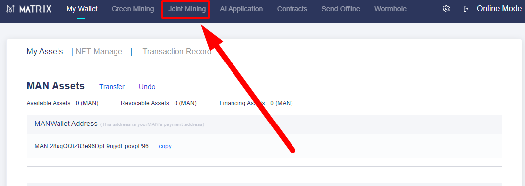Switch to NFT Manage sub-tab
This screenshot has width=525, height=186.
[x=99, y=51]
